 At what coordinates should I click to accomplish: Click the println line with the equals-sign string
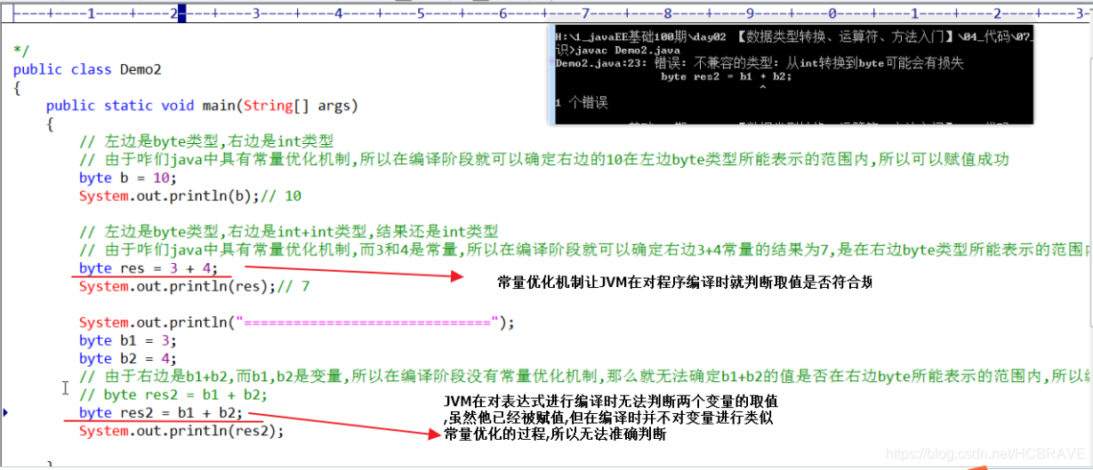click(x=297, y=323)
